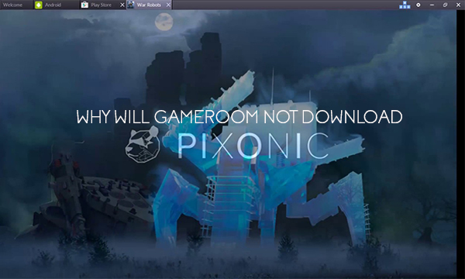Click the PIXONIC wordmark text
This screenshot has height=279, width=465.
pos(253,146)
